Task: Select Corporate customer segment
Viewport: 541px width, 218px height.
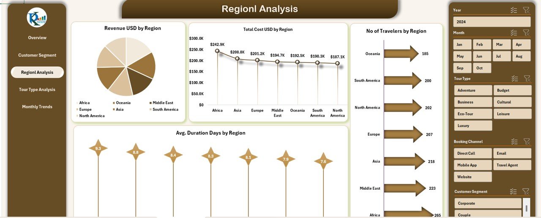Action: click(488, 203)
